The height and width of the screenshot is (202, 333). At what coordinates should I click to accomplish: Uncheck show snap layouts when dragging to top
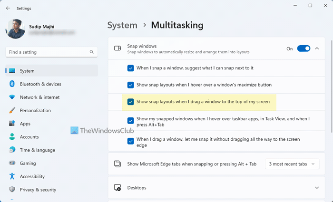(131, 102)
